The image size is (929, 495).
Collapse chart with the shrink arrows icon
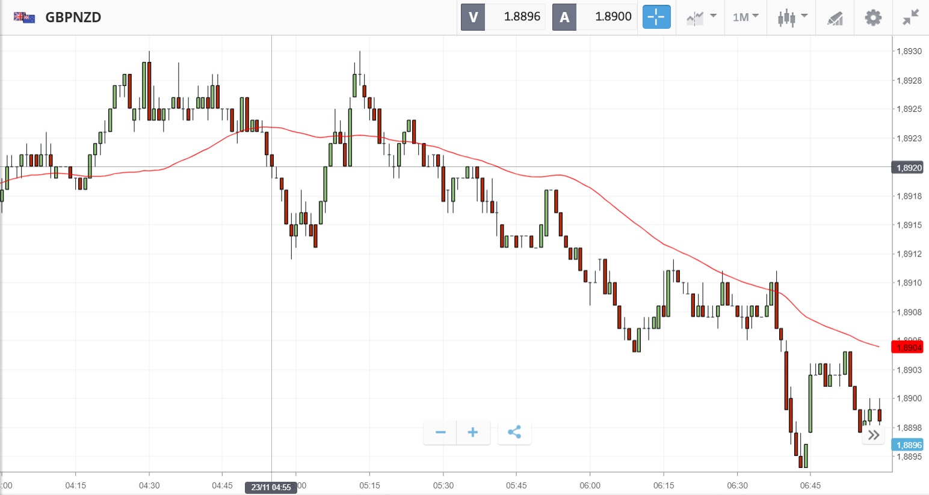(x=911, y=17)
